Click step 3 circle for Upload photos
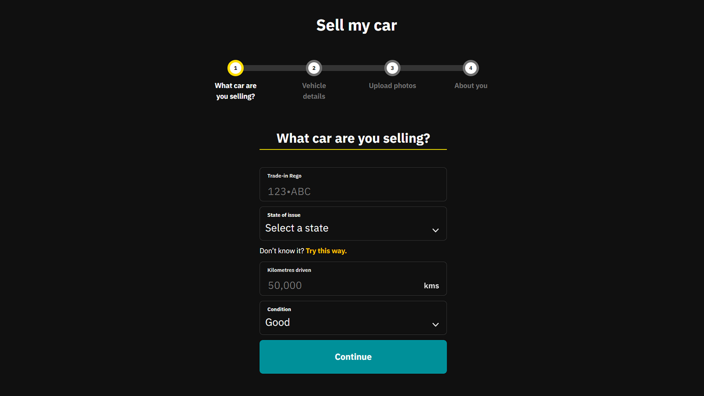The height and width of the screenshot is (396, 704). pos(392,68)
